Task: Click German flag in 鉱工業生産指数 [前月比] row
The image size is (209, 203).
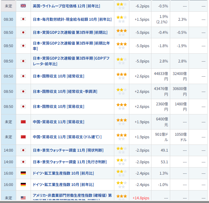Action: [x=23, y=173]
